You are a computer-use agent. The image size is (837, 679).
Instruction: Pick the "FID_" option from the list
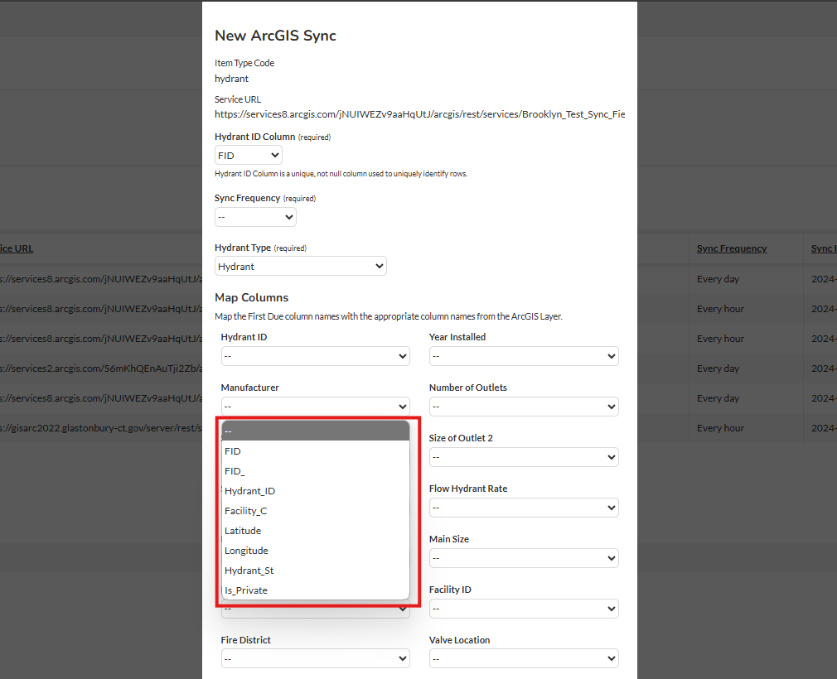point(316,471)
